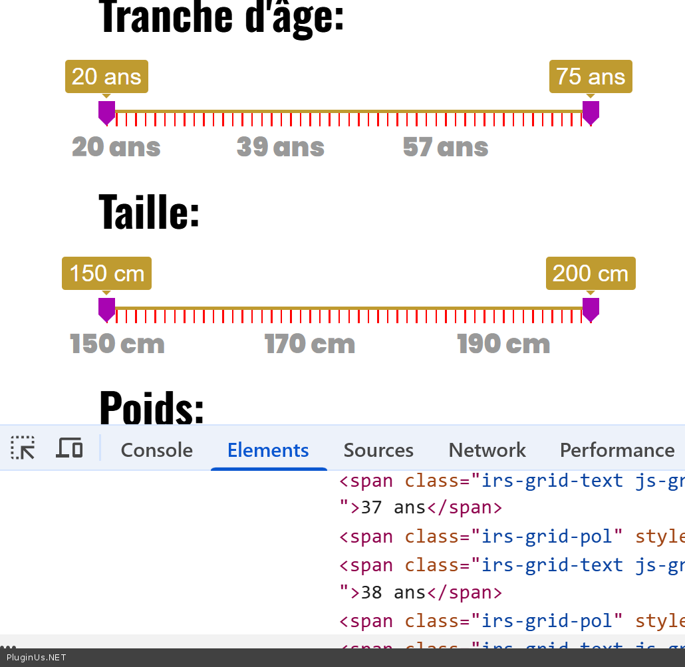Image resolution: width=685 pixels, height=667 pixels.
Task: Select the "37 ans" span in the DOM tree
Action: [392, 507]
